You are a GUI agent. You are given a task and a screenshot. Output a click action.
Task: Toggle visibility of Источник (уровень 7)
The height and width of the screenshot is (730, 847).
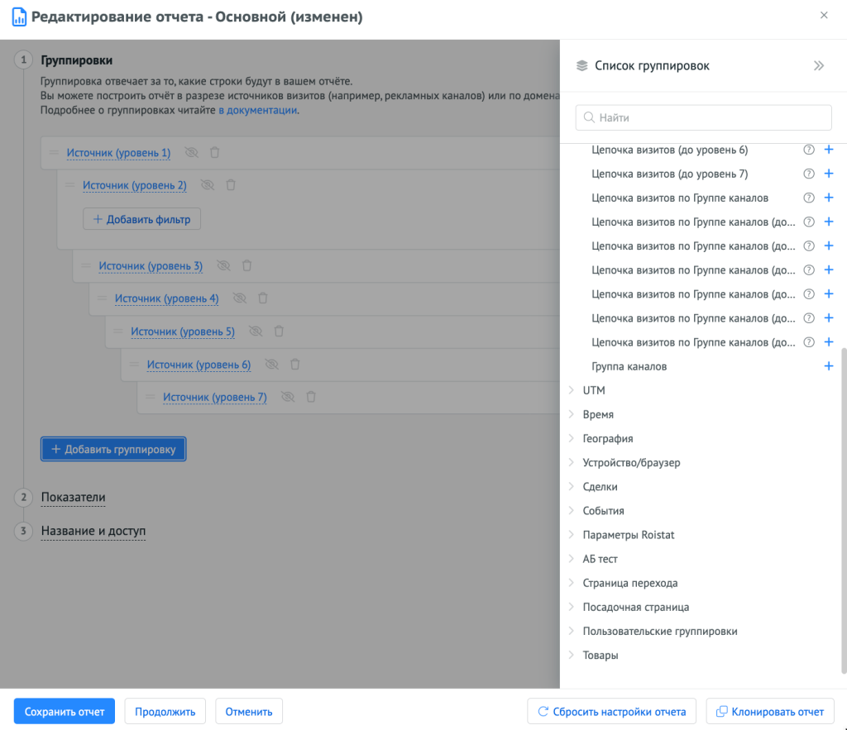[288, 397]
